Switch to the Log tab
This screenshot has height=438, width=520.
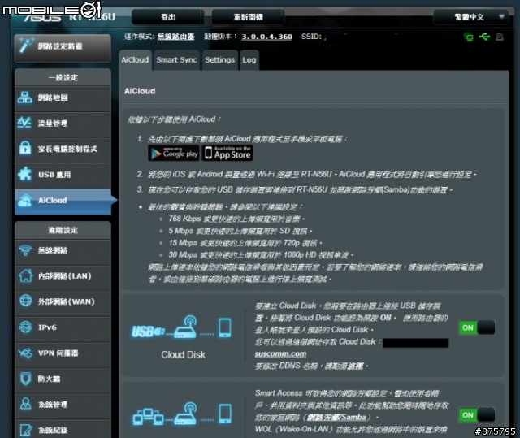point(249,60)
